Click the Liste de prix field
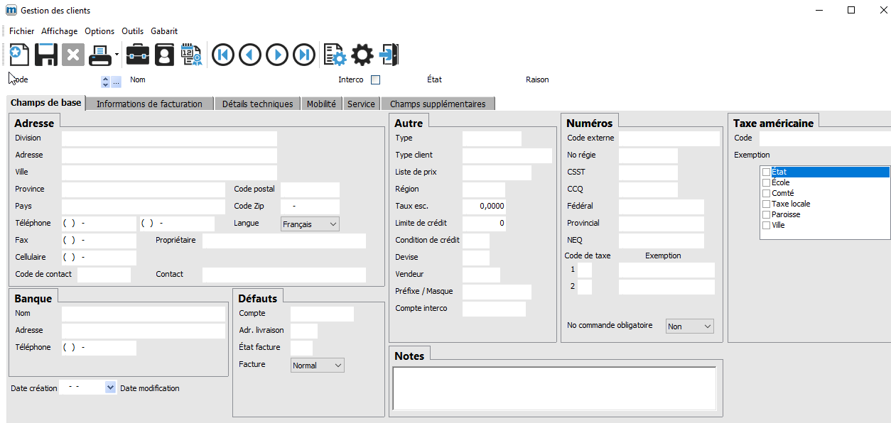The width and height of the screenshot is (891, 423). (x=497, y=172)
